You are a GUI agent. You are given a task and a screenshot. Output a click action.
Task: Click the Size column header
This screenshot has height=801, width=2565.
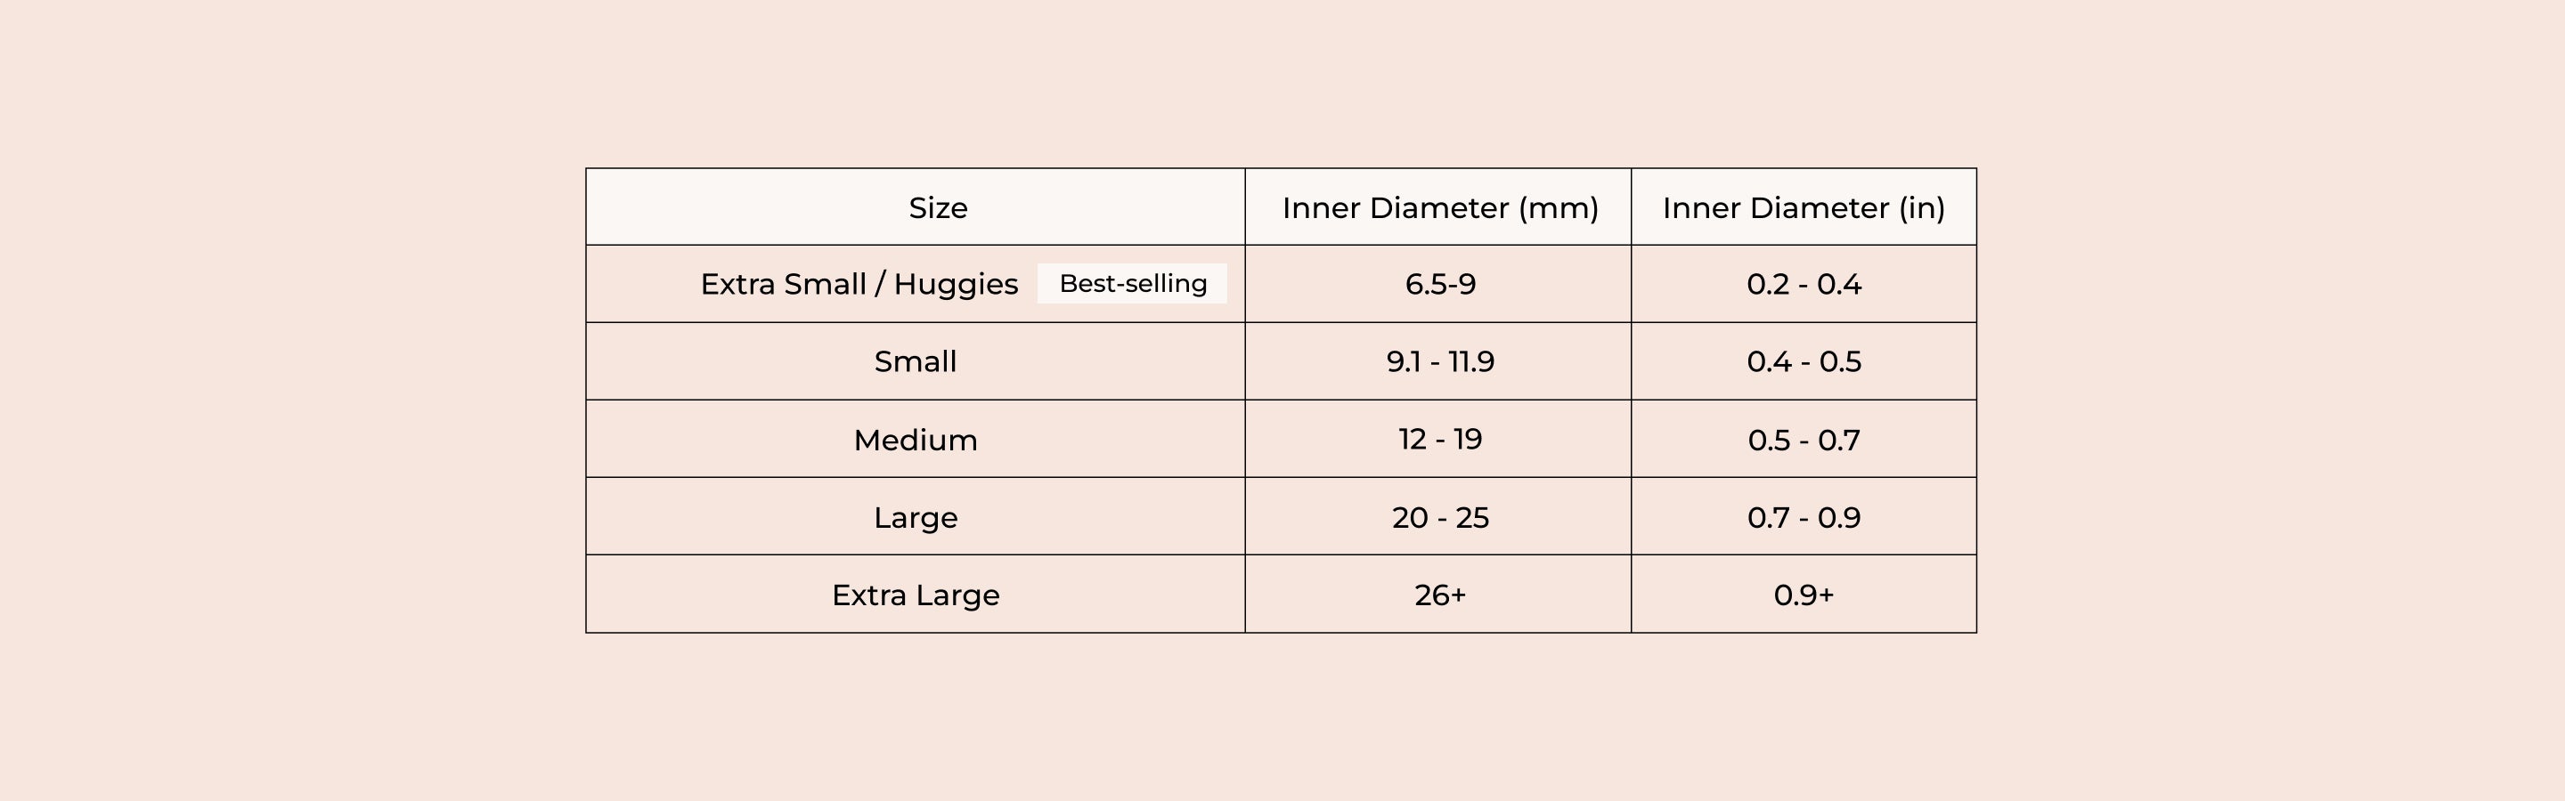tap(937, 208)
